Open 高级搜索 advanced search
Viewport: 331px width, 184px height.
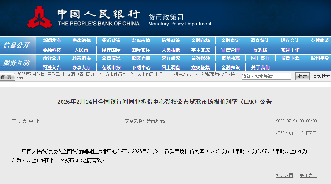(321, 76)
